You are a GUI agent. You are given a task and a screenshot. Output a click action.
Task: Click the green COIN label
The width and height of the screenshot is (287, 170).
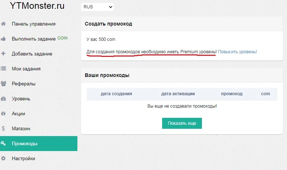62,38
